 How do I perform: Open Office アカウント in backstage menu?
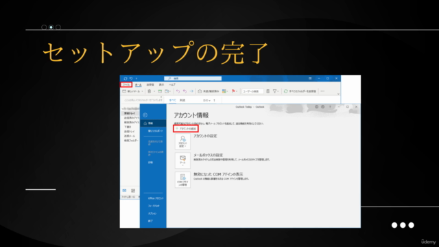pyautogui.click(x=156, y=198)
